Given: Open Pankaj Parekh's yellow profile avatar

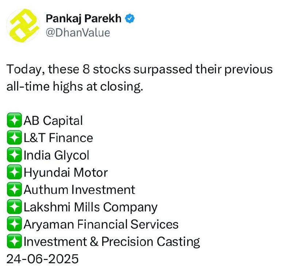Looking at the screenshot, I should click(23, 26).
